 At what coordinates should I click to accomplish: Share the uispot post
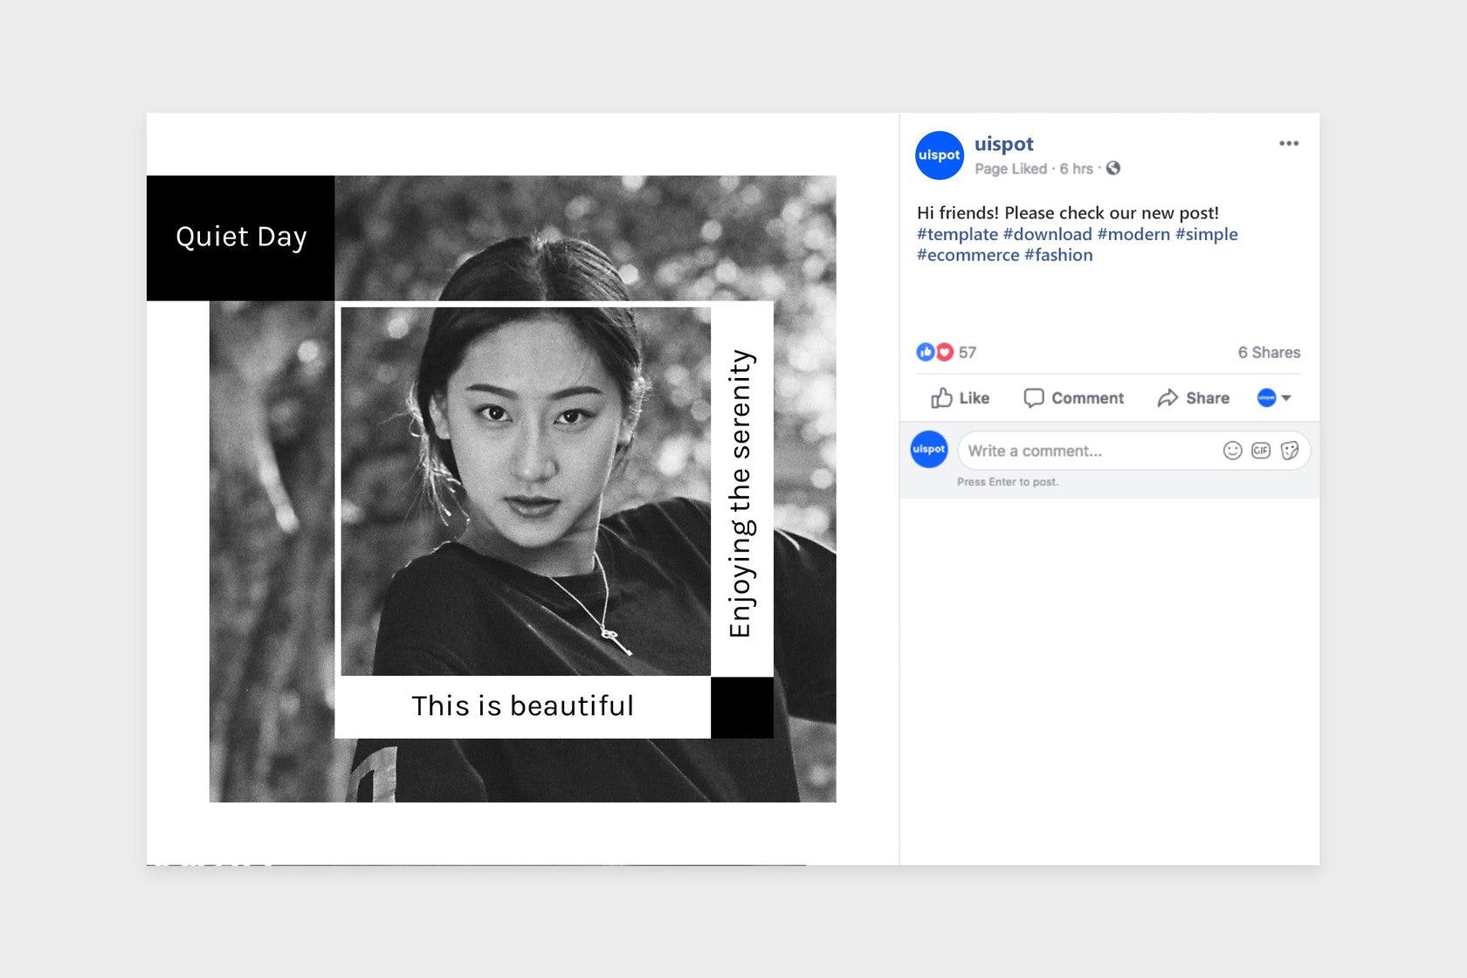(1193, 398)
